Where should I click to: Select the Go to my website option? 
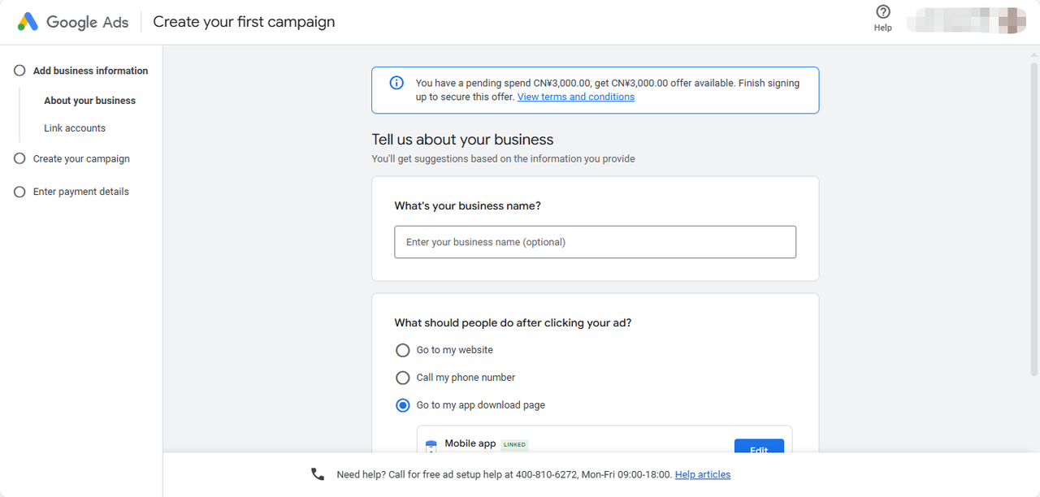[402, 350]
